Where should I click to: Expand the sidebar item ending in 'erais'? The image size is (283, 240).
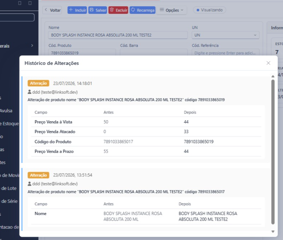[17, 46]
